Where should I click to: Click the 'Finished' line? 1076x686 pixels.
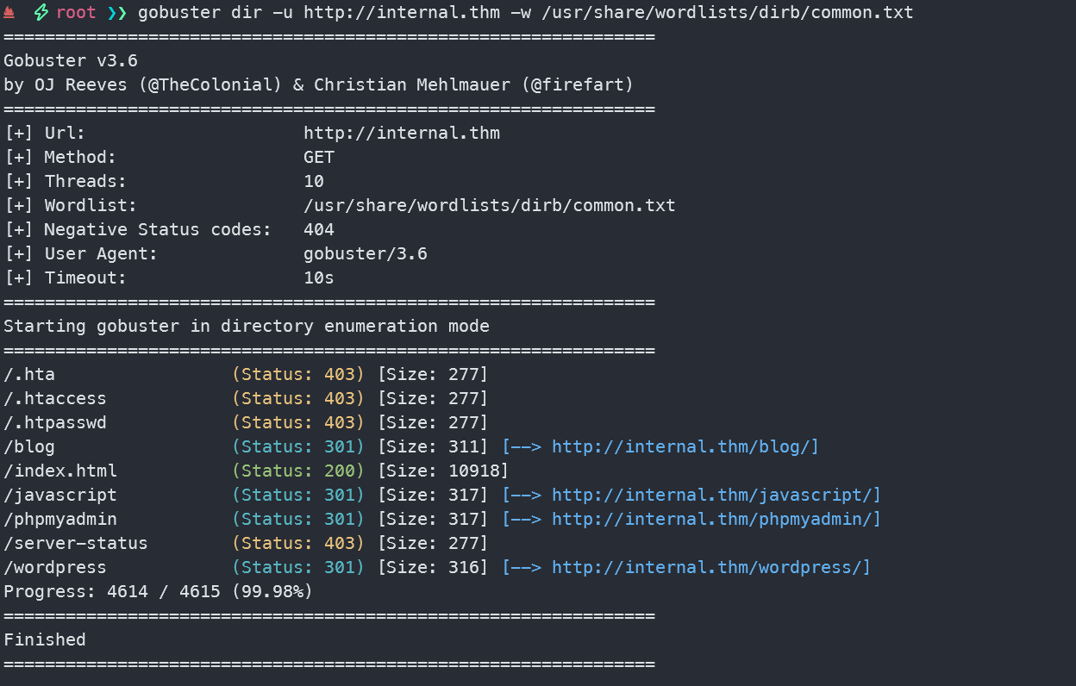coord(45,640)
